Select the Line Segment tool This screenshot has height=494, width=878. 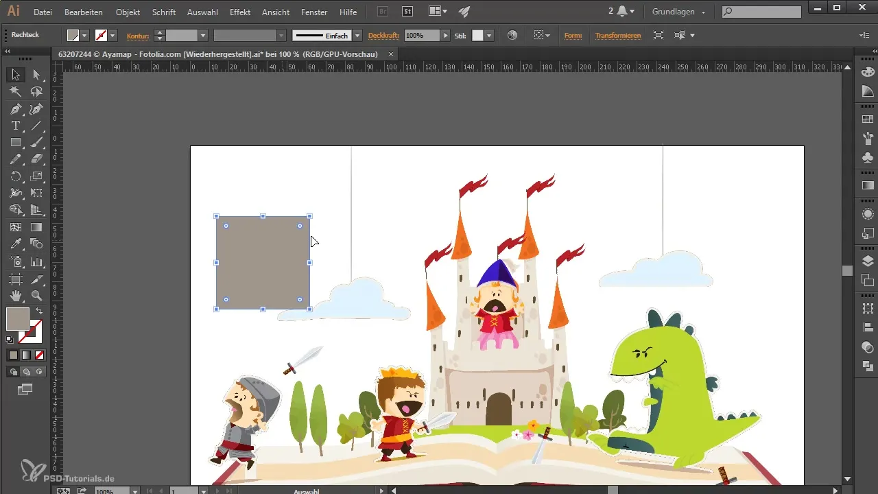[37, 126]
